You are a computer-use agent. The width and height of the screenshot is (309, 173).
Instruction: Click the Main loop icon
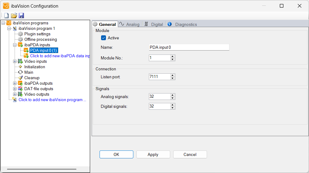pyautogui.click(x=20, y=72)
